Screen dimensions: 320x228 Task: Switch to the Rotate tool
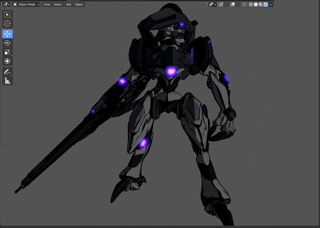point(7,43)
